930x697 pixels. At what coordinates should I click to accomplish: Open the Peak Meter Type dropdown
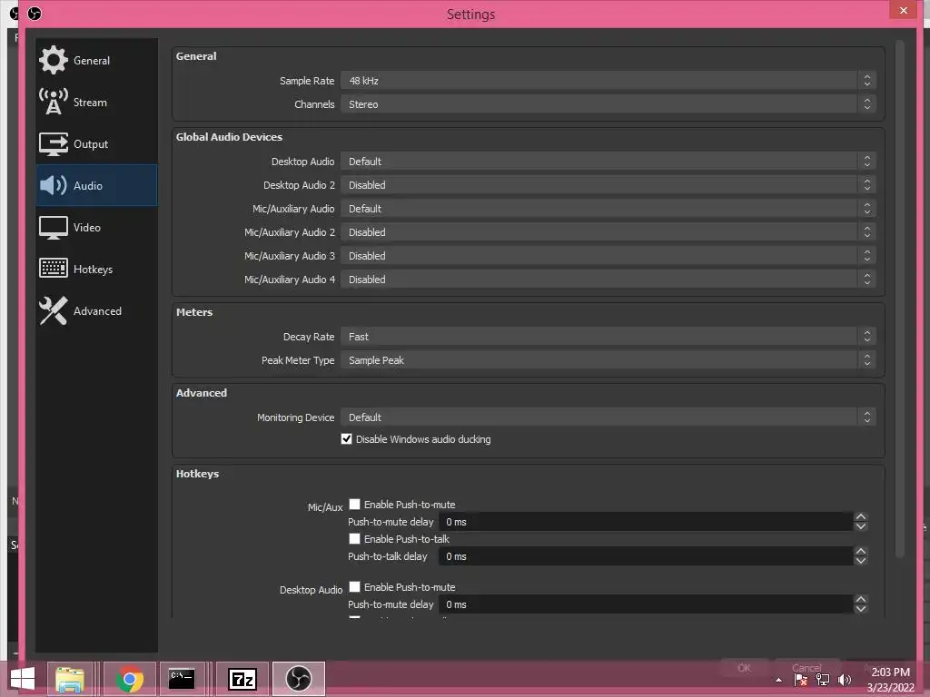click(608, 360)
